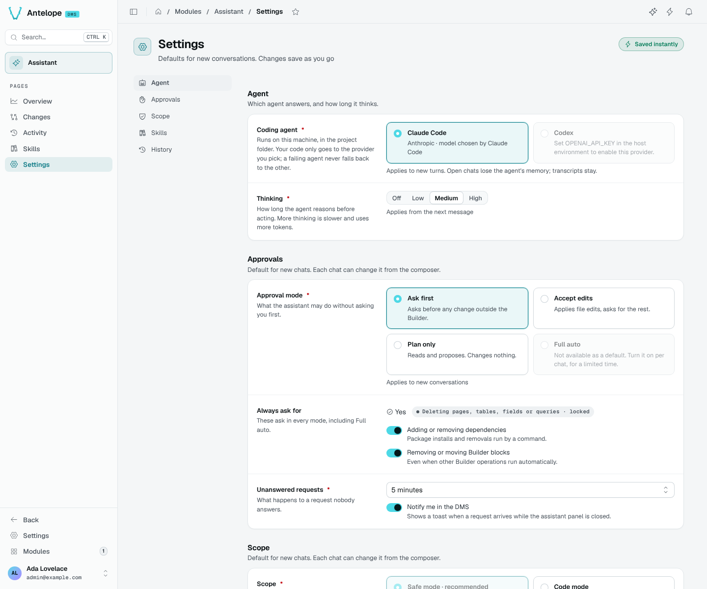Select the Assistant module card
This screenshot has width=707, height=589.
(58, 63)
